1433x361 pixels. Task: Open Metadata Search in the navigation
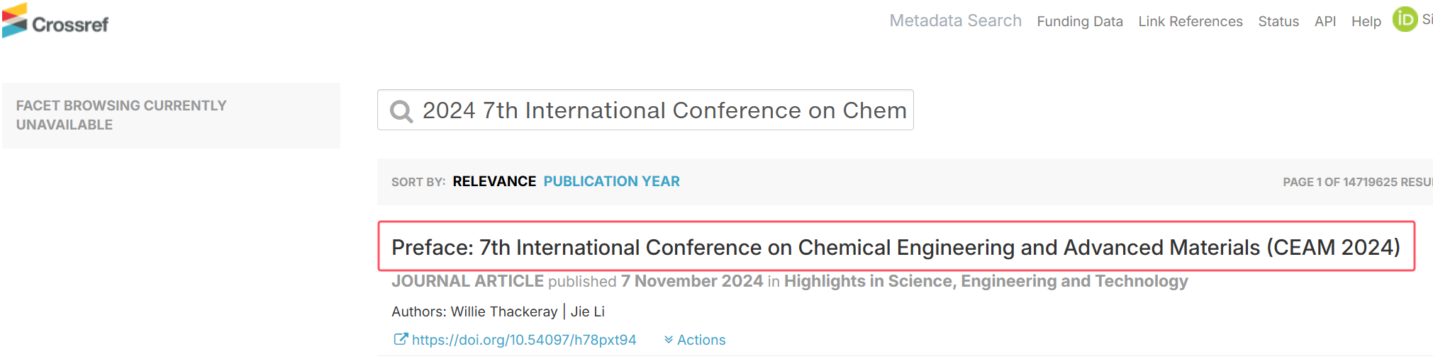(955, 21)
